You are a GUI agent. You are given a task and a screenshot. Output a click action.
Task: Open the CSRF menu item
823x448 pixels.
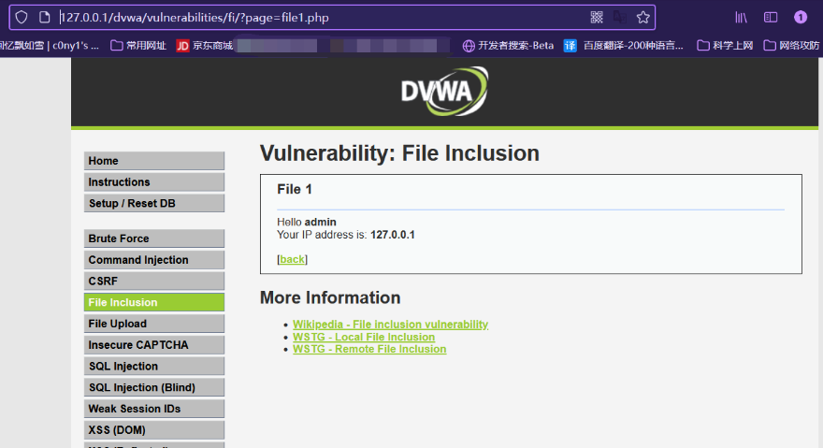point(154,281)
